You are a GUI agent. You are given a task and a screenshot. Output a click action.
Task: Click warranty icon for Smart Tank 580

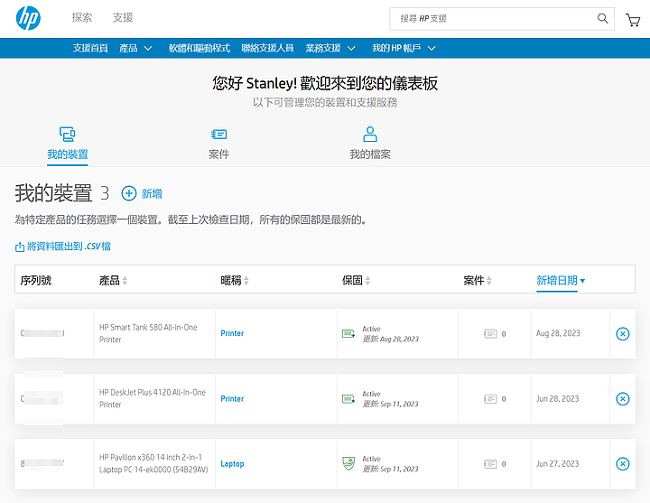[348, 333]
